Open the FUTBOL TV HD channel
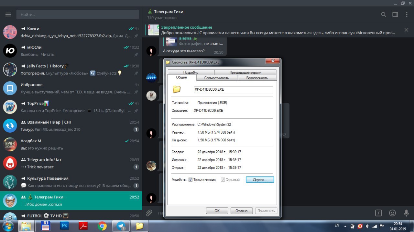 [71, 215]
